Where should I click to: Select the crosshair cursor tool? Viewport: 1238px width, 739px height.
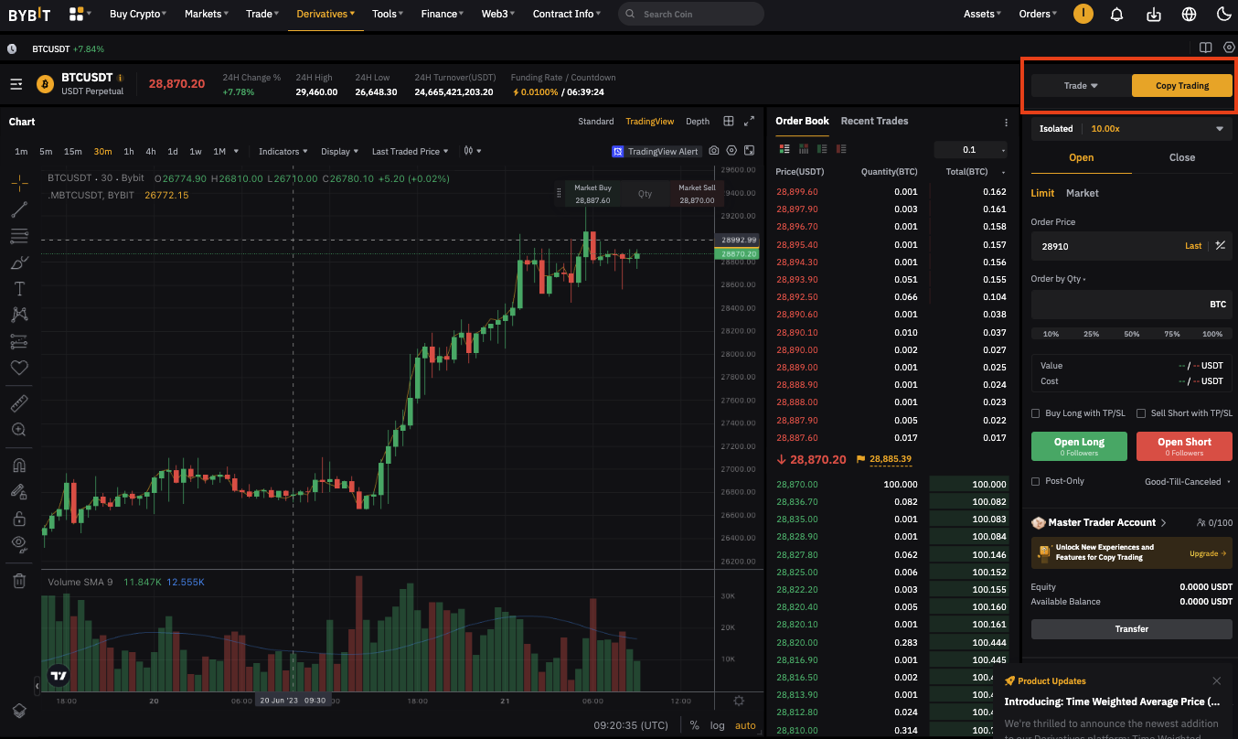click(19, 183)
